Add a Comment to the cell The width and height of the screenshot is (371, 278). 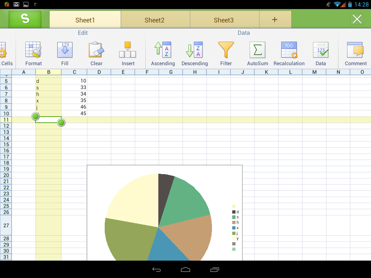point(355,50)
